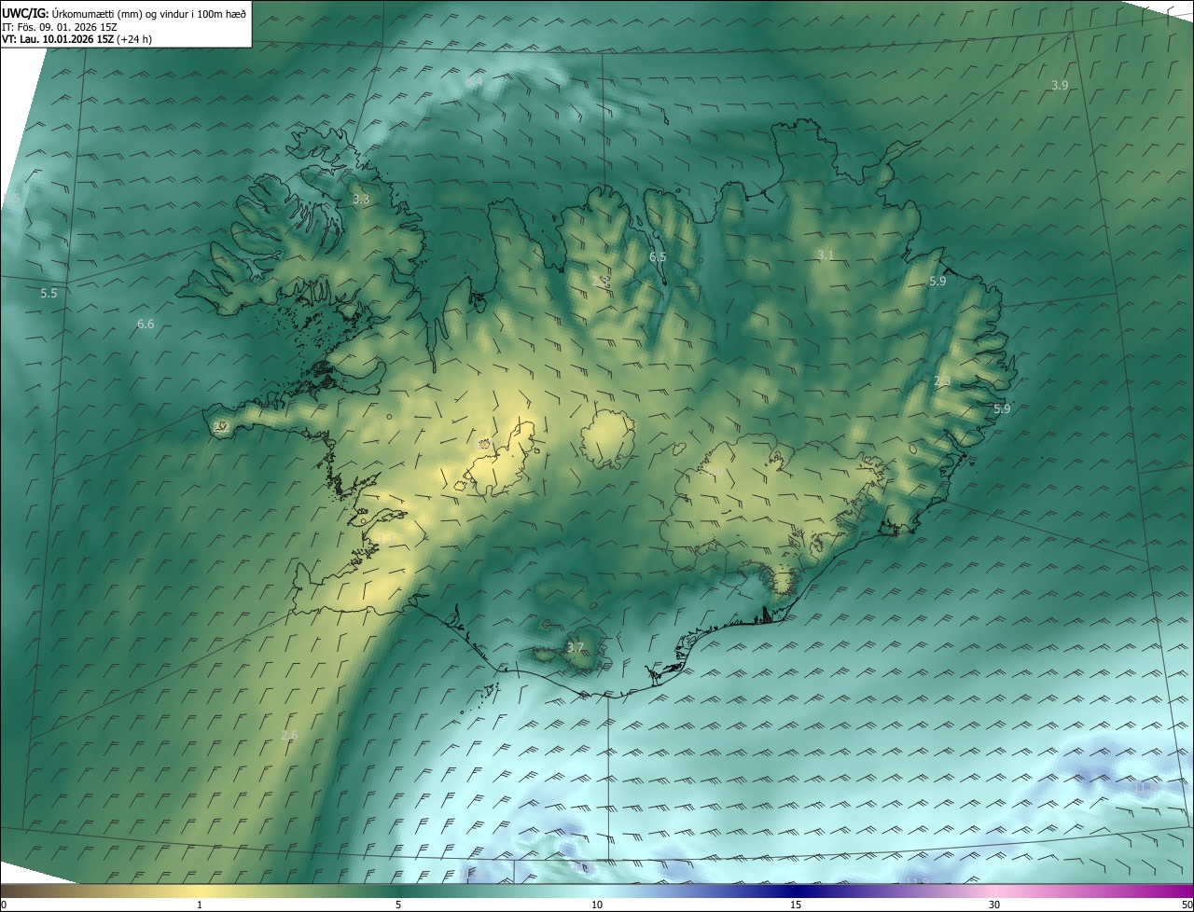1194x912 pixels.
Task: Click the 6.5 value label
Action: point(658,256)
